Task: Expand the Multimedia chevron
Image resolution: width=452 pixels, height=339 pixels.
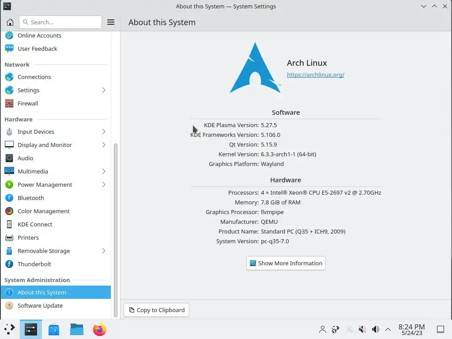Action: [x=104, y=172]
